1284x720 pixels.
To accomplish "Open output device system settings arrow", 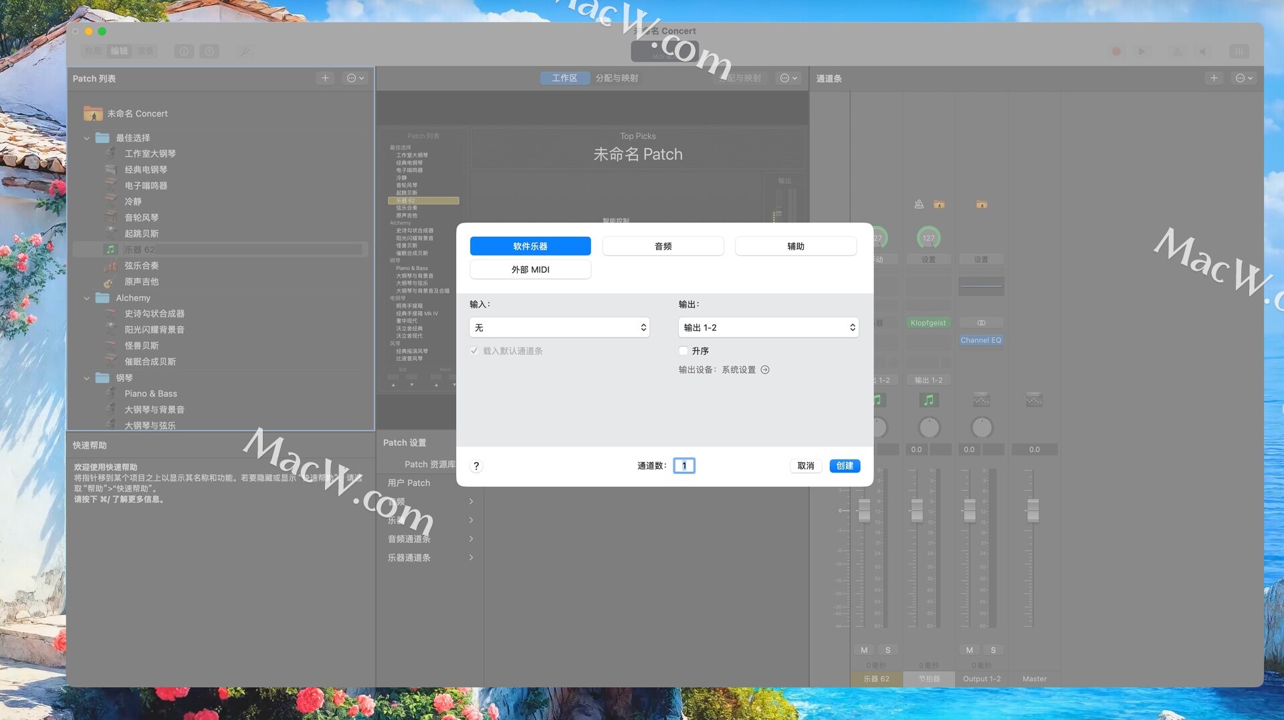I will (x=765, y=370).
